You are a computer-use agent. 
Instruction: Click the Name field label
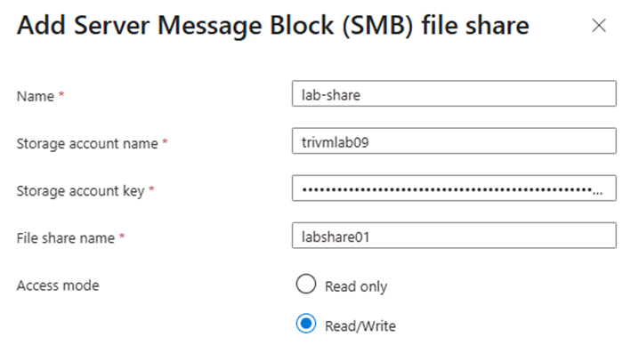click(36, 97)
